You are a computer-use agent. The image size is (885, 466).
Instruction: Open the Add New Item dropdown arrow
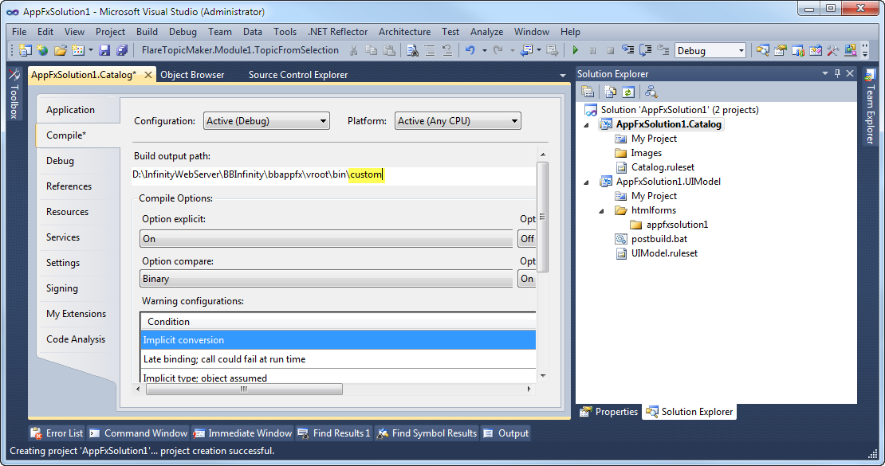(x=90, y=50)
